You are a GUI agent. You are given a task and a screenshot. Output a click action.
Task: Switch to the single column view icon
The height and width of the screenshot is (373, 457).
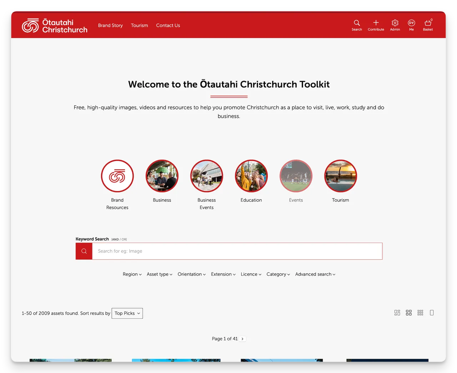click(x=432, y=313)
